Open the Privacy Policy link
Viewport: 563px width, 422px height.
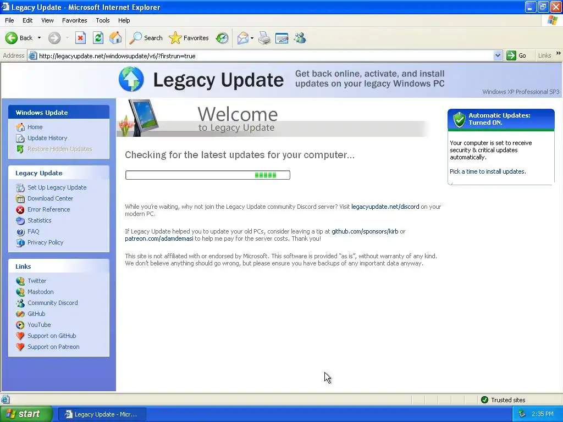[45, 242]
